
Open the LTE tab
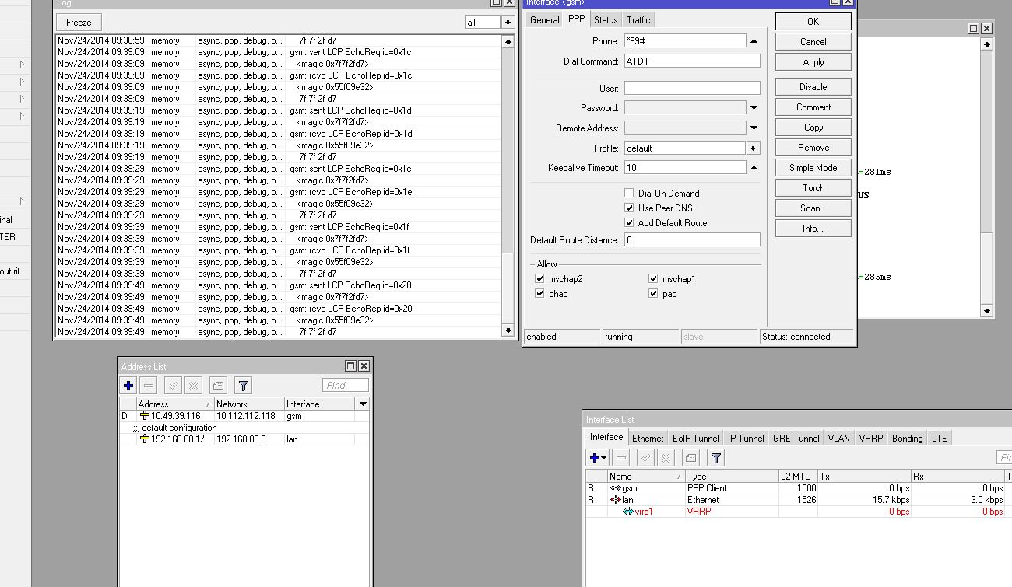pyautogui.click(x=940, y=439)
